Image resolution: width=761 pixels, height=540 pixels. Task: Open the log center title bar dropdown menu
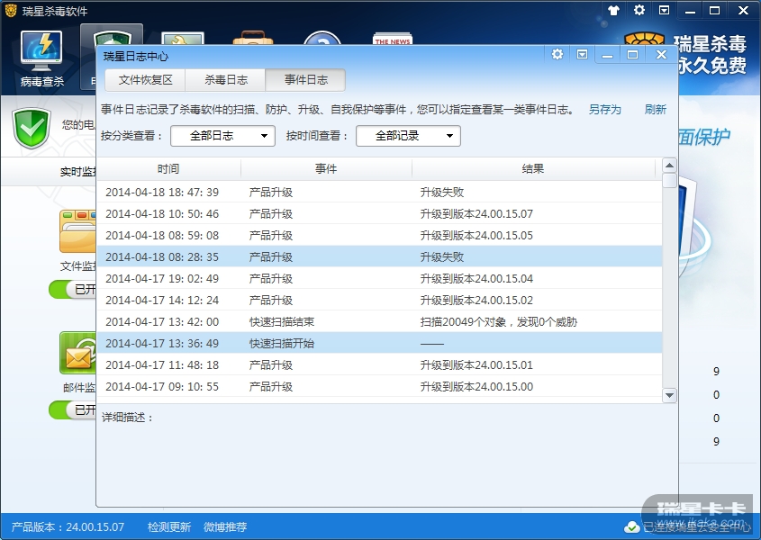pyautogui.click(x=582, y=55)
